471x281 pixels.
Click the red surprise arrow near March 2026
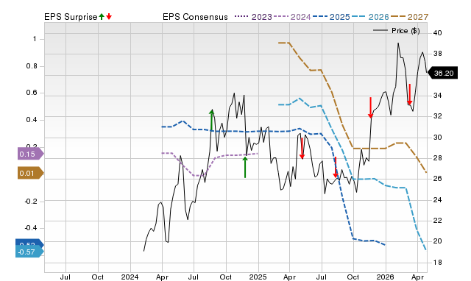pyautogui.click(x=410, y=94)
